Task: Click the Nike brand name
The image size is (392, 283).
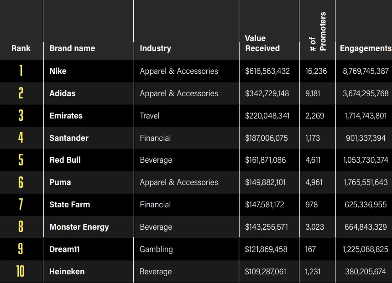Action: (x=58, y=71)
